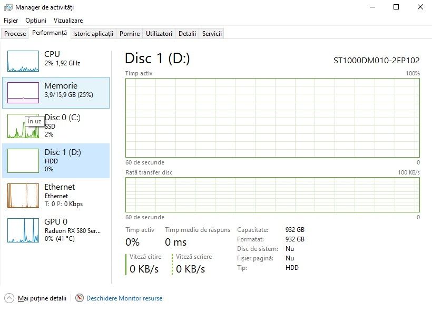Viewport: 432px width, 311px height.
Task: Open the Vizualizare menu
Action: click(68, 20)
